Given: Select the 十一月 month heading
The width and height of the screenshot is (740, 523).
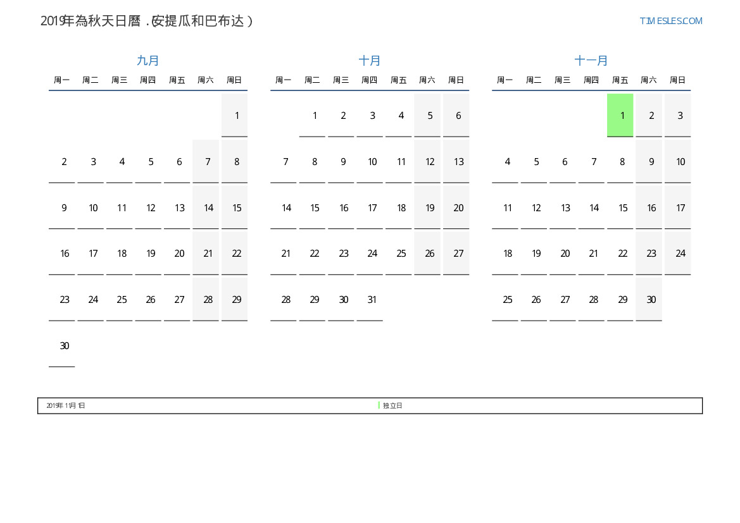Looking at the screenshot, I should pos(591,61).
